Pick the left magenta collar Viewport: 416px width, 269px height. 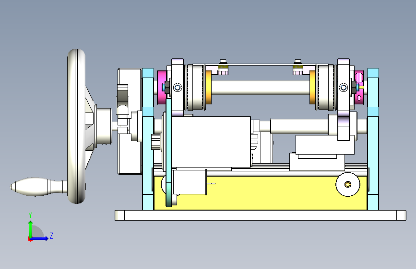pos(162,88)
